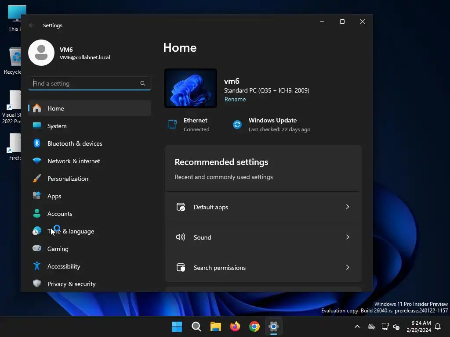450x337 pixels.
Task: Open notifications bell on taskbar
Action: (438, 326)
